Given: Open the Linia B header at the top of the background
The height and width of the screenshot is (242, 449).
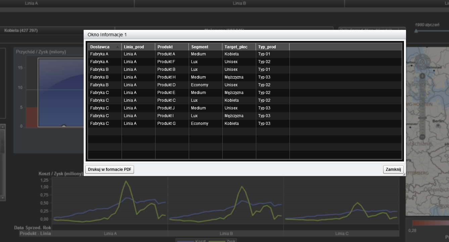Looking at the screenshot, I should click(x=239, y=3).
